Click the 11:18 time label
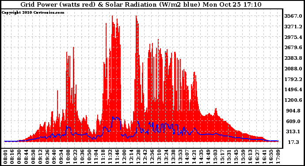This screenshot has width=305, height=166. point(103,156)
